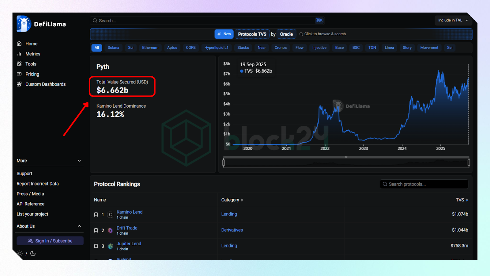Switch to light mode sun icon
490x276 pixels.
pyautogui.click(x=20, y=253)
